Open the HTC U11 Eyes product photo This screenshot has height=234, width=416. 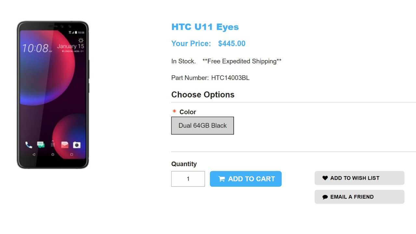click(x=53, y=95)
